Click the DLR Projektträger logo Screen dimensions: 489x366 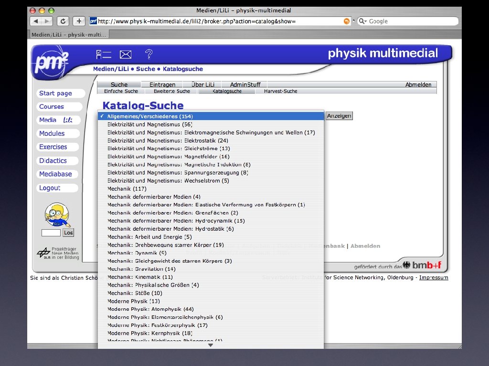tap(58, 253)
